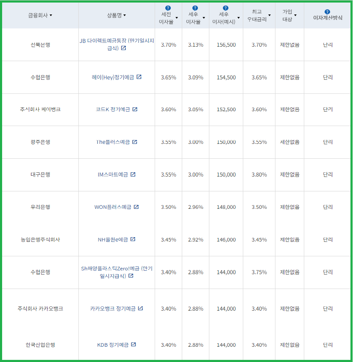353x362 pixels.
Task: Open KDB 정기예금 product link
Action: [113, 345]
